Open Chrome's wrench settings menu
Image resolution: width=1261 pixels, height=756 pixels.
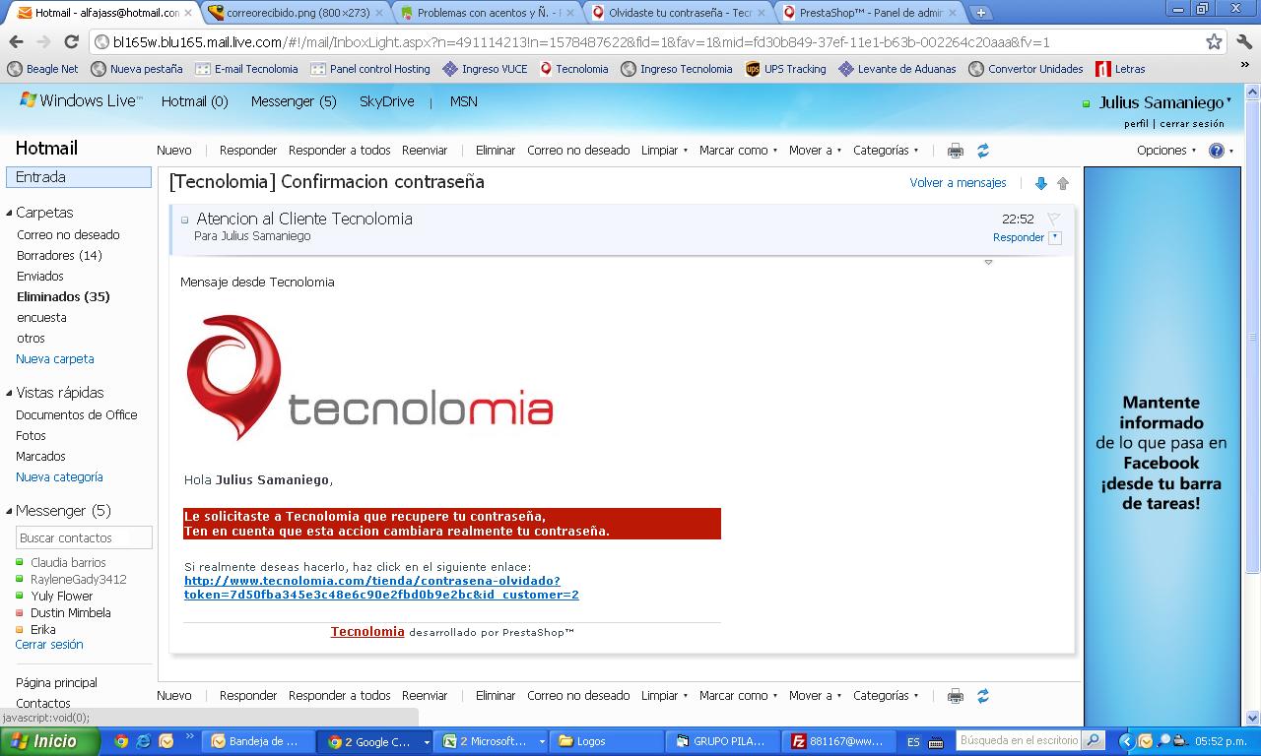pos(1243,42)
